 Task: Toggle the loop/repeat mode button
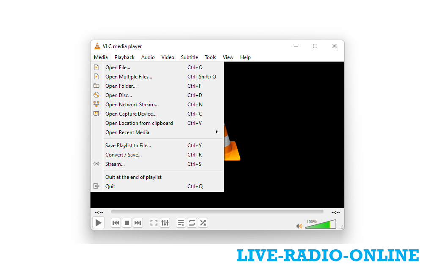[x=192, y=223]
